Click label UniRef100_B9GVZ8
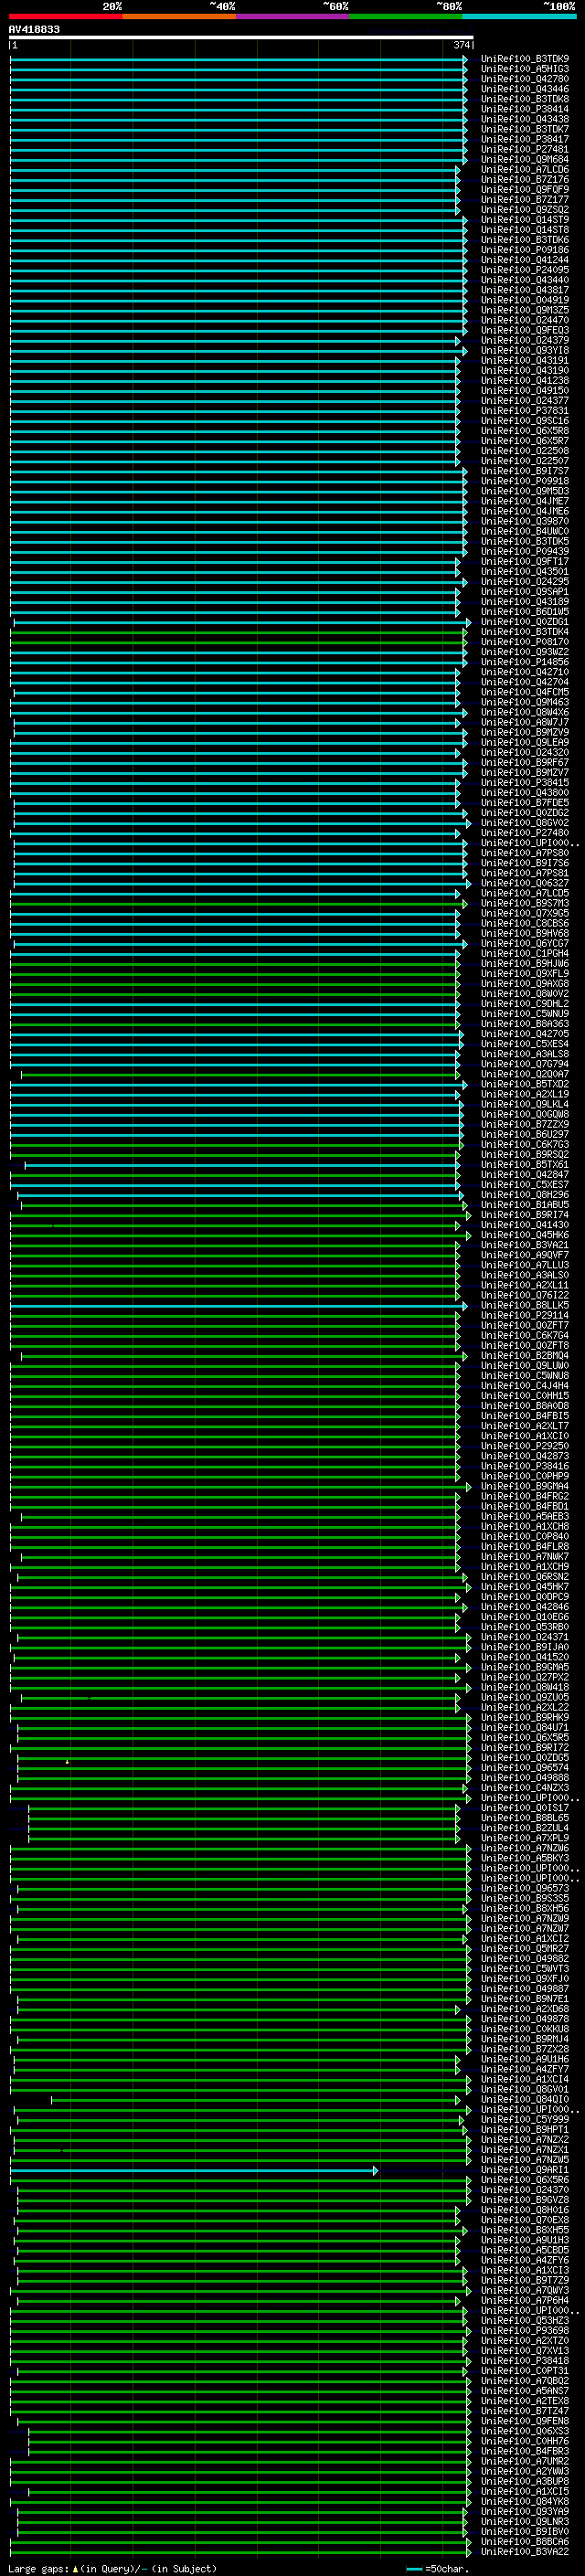Image resolution: width=585 pixels, height=2576 pixels. click(x=525, y=2199)
